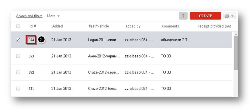Open the Search and filters link

point(29,16)
